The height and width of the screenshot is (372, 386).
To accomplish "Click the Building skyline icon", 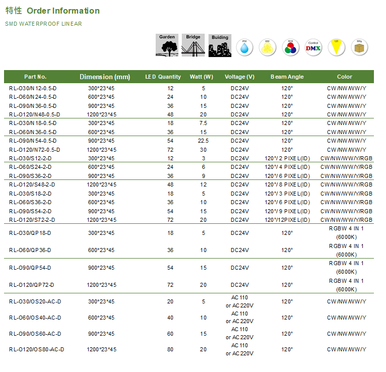I will [220, 45].
